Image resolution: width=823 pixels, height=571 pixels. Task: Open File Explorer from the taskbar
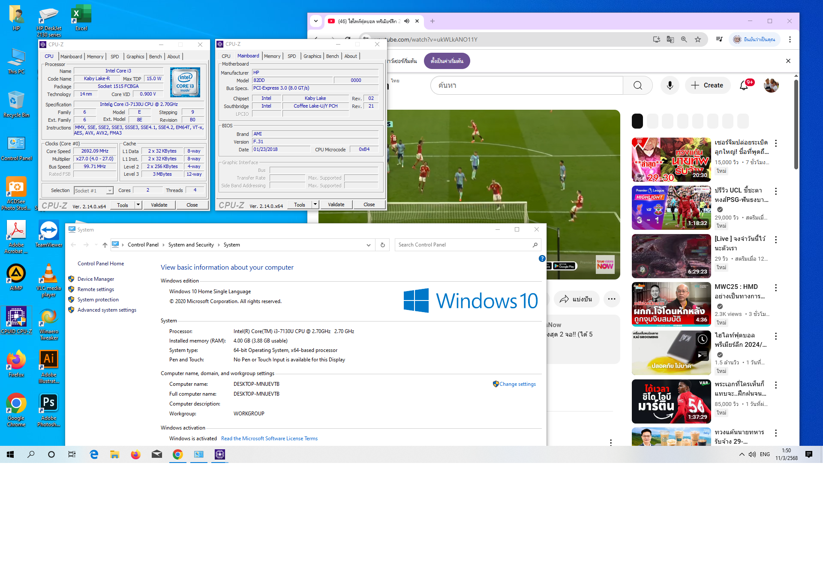pyautogui.click(x=114, y=454)
